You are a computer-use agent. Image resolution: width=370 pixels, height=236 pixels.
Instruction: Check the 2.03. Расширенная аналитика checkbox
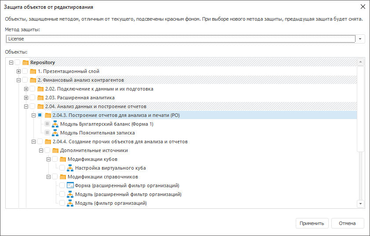(x=33, y=98)
